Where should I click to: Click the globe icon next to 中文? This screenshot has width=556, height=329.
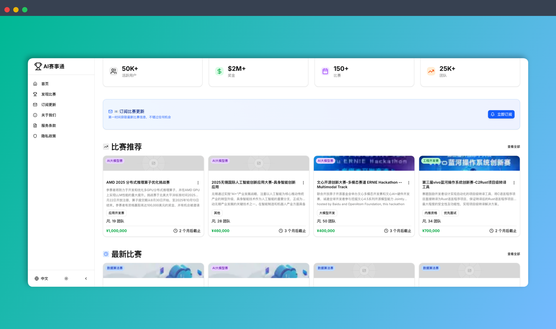click(36, 278)
